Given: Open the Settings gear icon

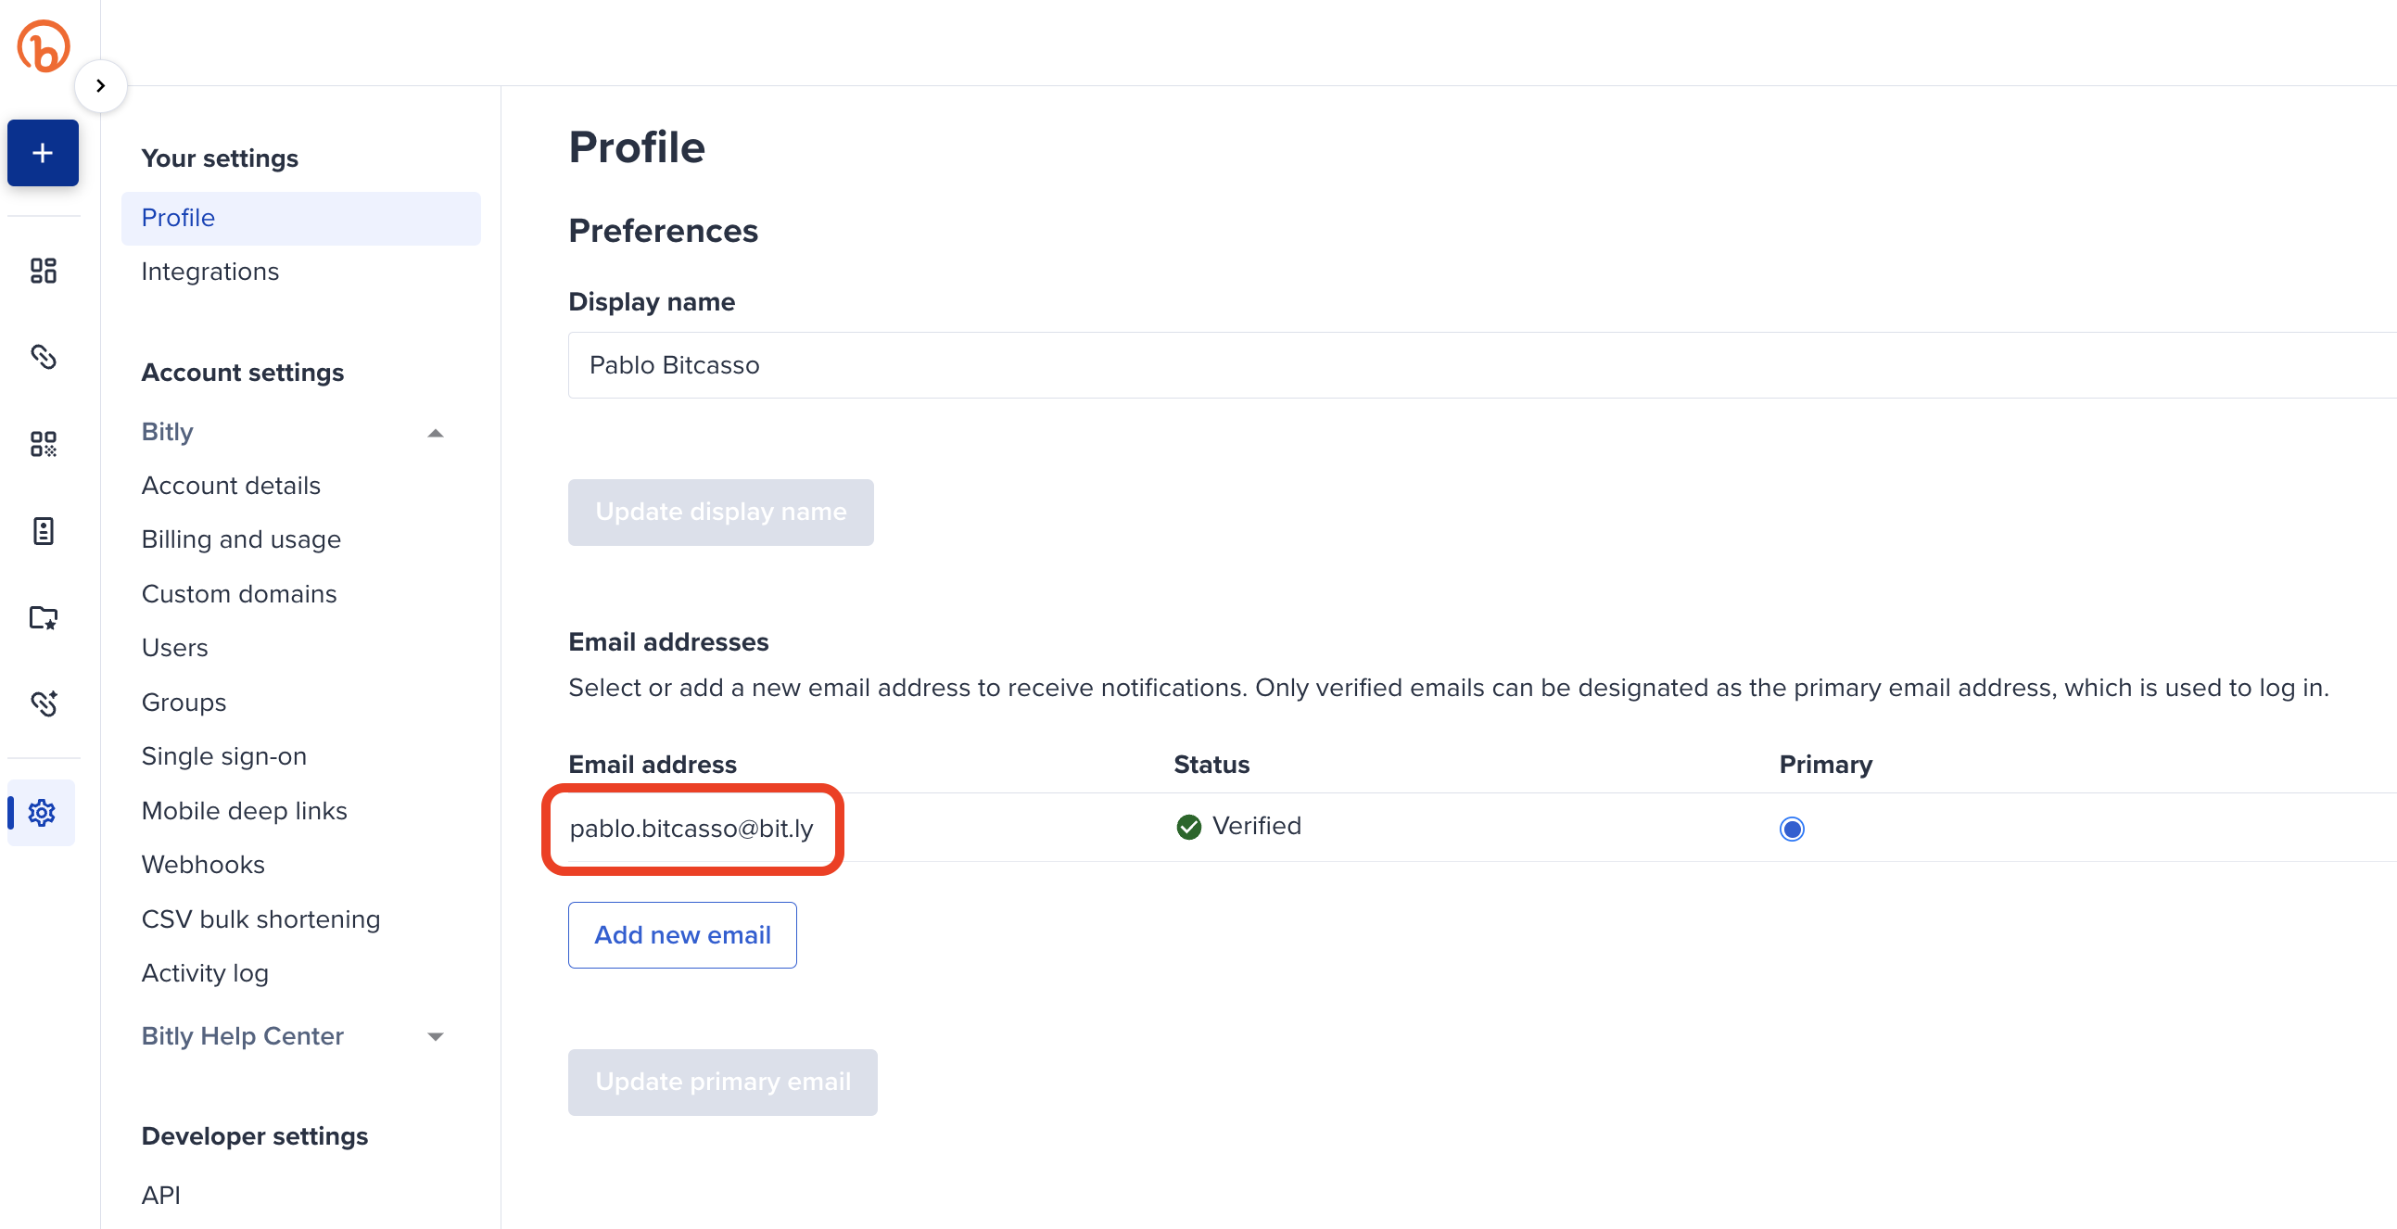Looking at the screenshot, I should 42,812.
